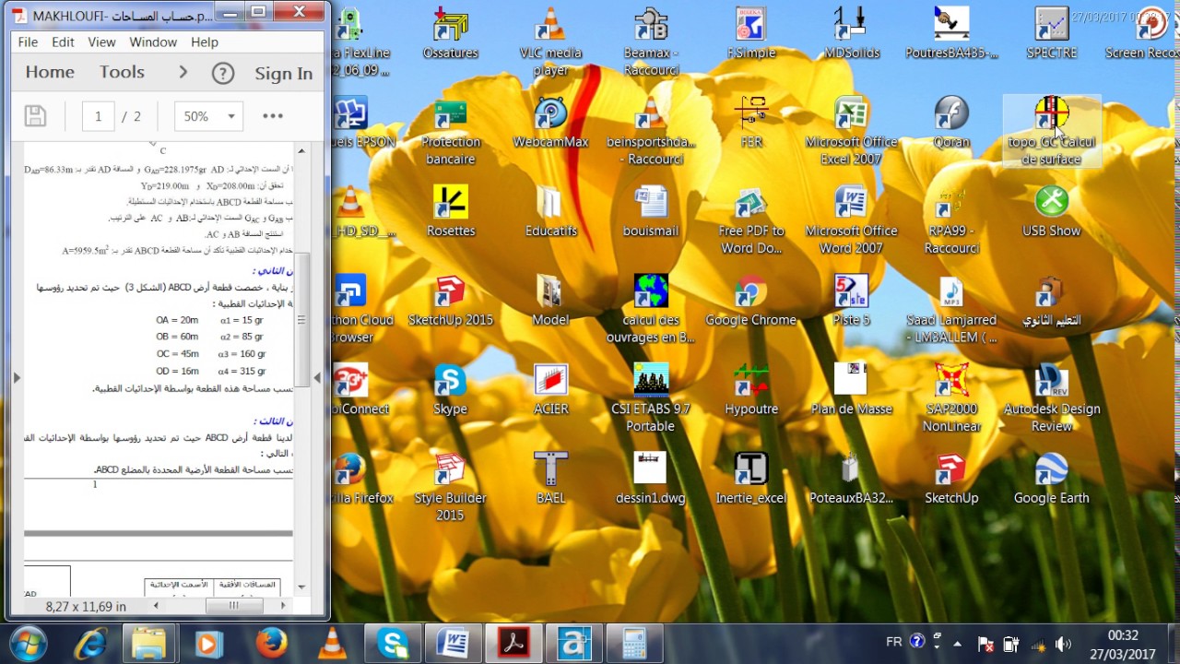Click the vertical scrollbar down arrow in Acrobat

click(x=301, y=587)
